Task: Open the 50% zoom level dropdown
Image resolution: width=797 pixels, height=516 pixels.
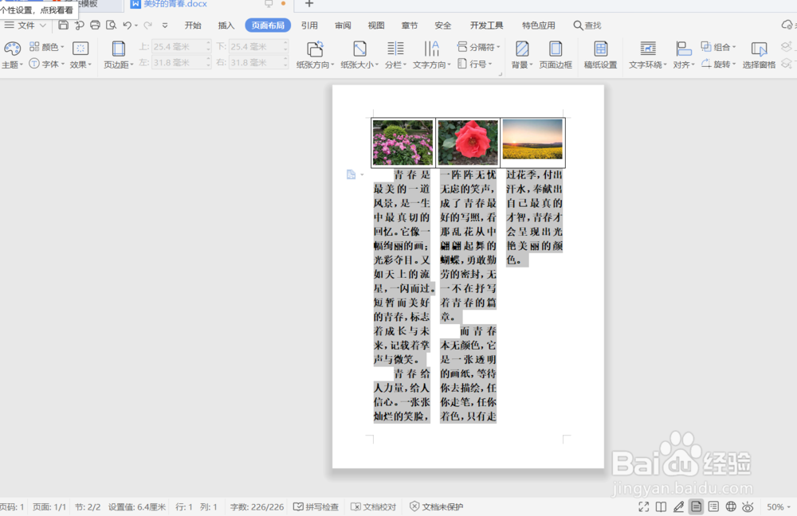Action: pyautogui.click(x=779, y=506)
